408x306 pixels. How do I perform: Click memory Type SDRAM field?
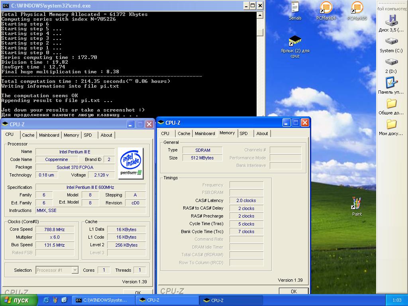click(x=202, y=150)
